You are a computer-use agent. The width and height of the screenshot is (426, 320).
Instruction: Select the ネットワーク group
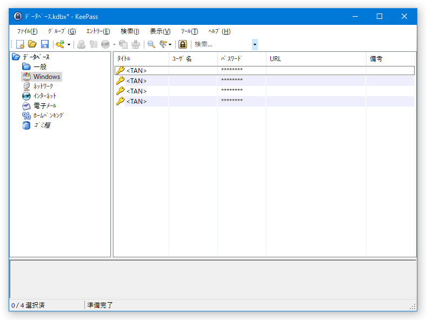43,86
